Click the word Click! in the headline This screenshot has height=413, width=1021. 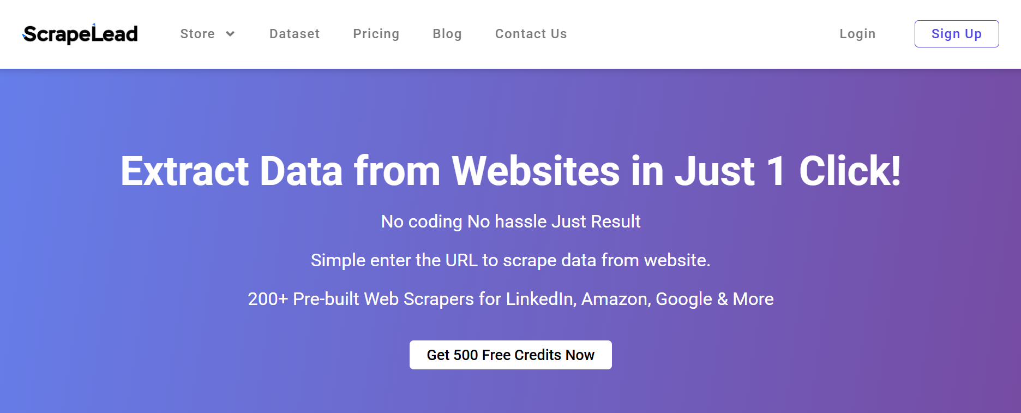(850, 171)
